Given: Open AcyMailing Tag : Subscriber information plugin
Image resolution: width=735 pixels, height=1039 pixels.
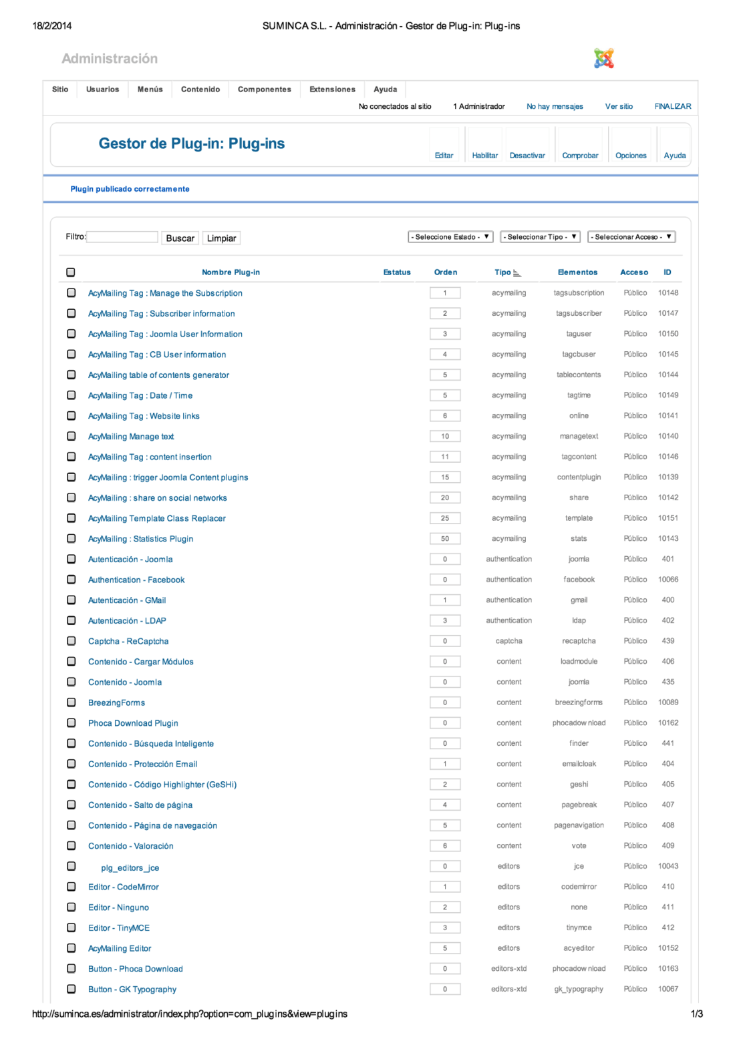Looking at the screenshot, I should tap(162, 314).
